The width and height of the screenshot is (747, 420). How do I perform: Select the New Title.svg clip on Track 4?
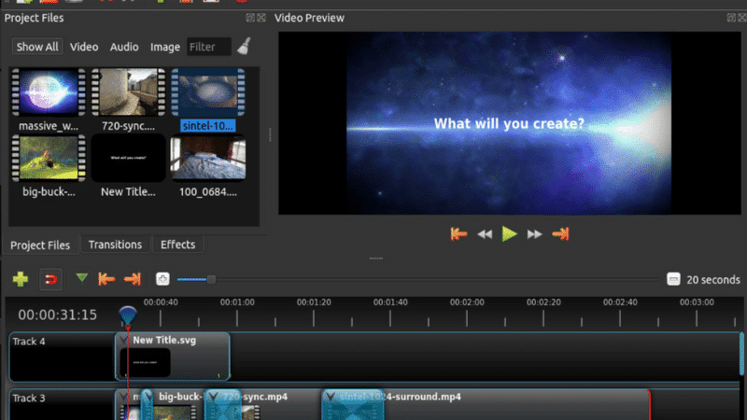click(x=173, y=357)
